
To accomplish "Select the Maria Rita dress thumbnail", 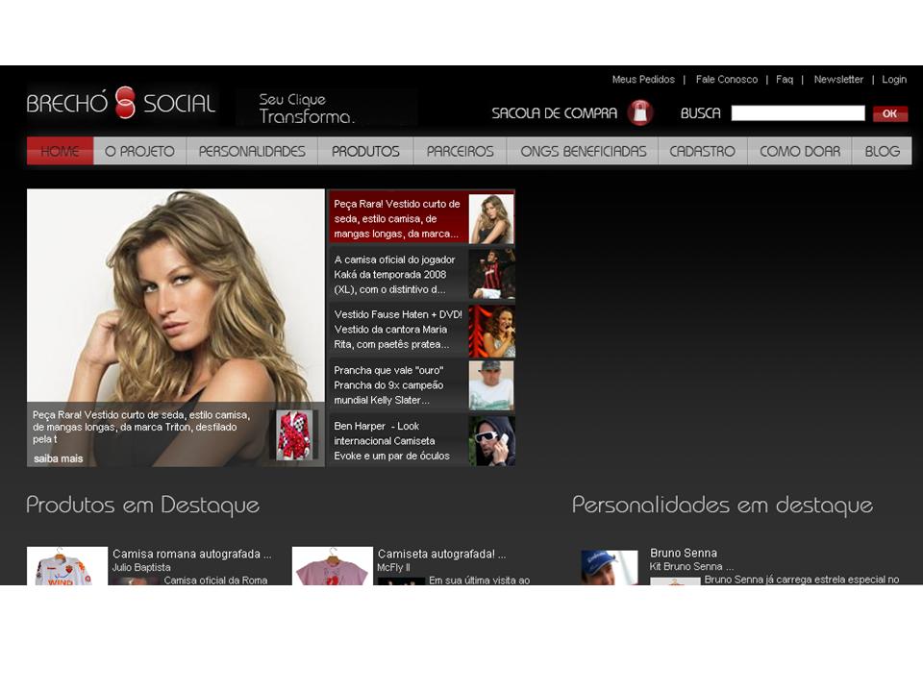I will (x=491, y=331).
